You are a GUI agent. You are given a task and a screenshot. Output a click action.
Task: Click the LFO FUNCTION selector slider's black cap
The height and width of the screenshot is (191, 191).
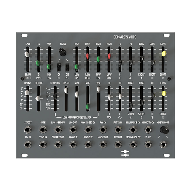pos(55,97)
